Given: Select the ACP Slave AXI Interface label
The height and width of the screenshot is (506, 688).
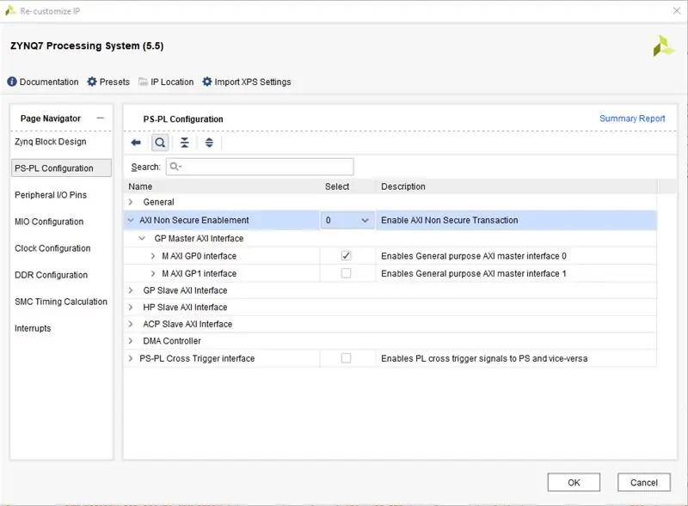Looking at the screenshot, I should pos(187,324).
